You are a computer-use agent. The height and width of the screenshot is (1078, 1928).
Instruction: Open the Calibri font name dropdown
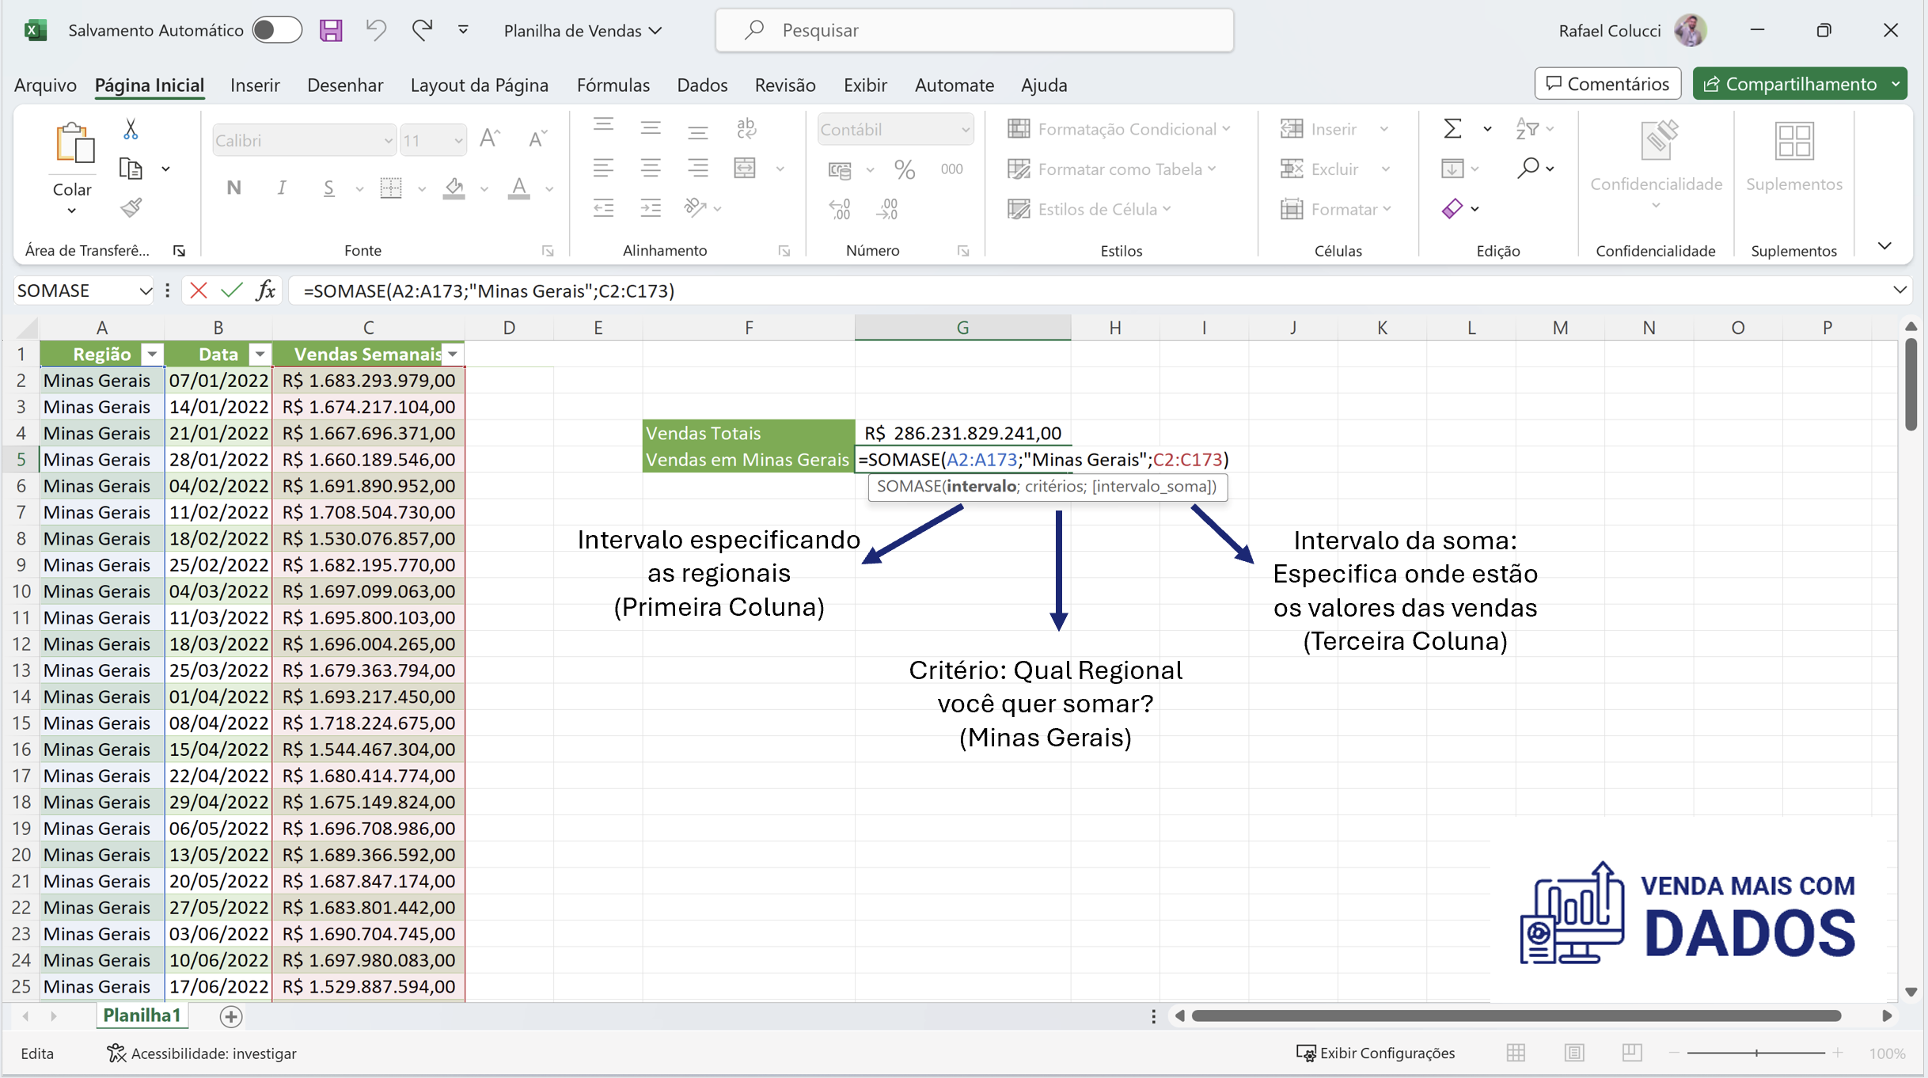click(x=388, y=141)
